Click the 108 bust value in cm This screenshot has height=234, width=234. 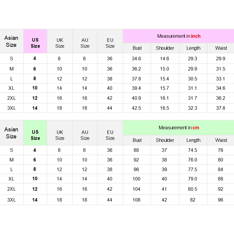click(137, 200)
